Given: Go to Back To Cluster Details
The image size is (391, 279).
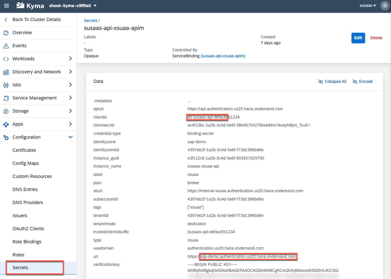Looking at the screenshot, I should click(38, 20).
